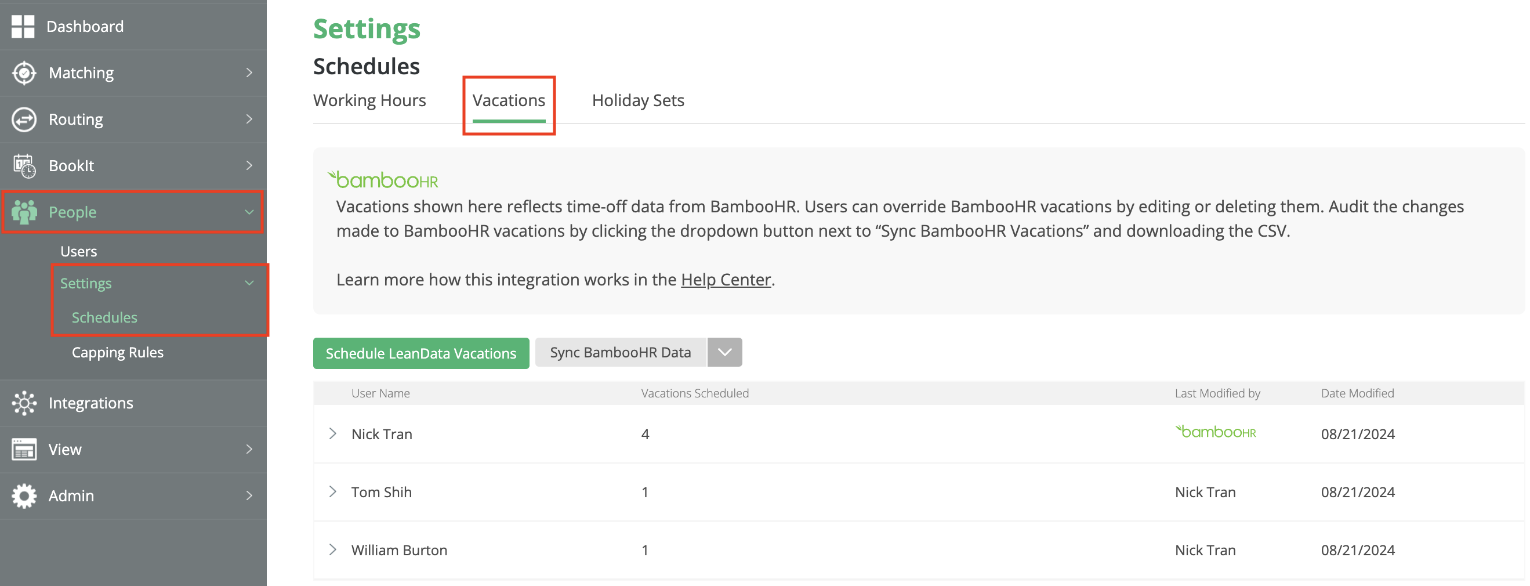Viewport: 1530px width, 586px height.
Task: Click the Matching target icon
Action: point(24,73)
